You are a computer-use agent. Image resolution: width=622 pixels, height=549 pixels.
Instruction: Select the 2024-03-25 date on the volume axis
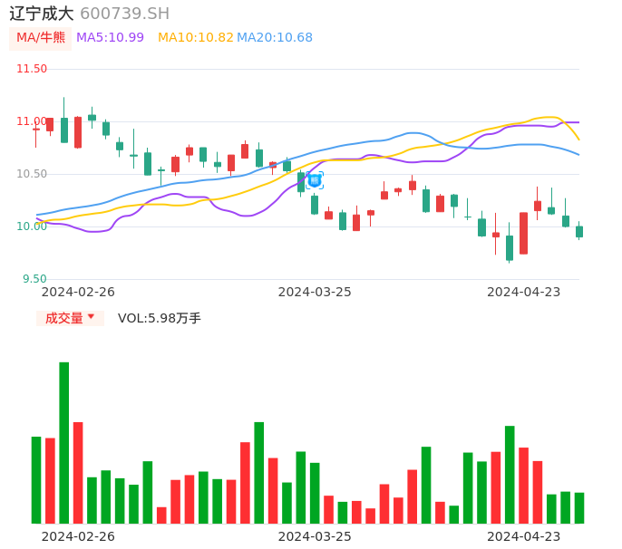315,535
